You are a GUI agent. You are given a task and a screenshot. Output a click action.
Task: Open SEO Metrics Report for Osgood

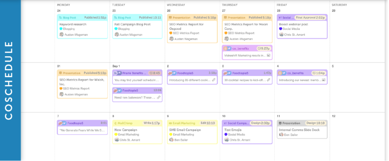(x=186, y=27)
